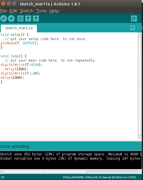Click the 'void setup() {' line
Image resolution: width=143 pixels, height=180 pixels.
(15, 35)
